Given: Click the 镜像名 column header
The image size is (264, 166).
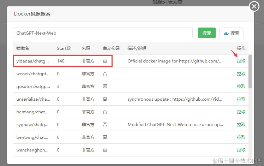Looking at the screenshot, I should [x=23, y=48].
